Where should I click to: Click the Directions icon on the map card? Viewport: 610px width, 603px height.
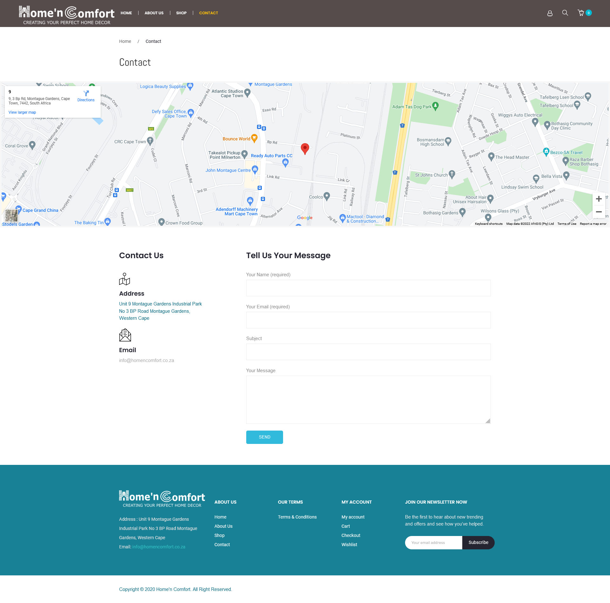[x=86, y=93]
